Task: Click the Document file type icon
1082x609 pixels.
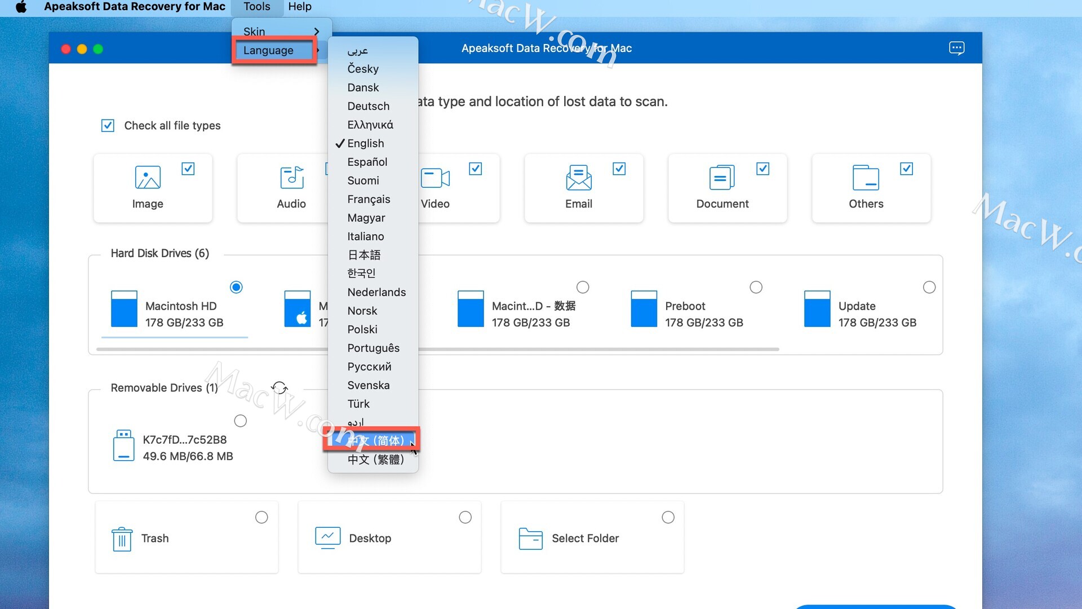Action: (x=722, y=177)
